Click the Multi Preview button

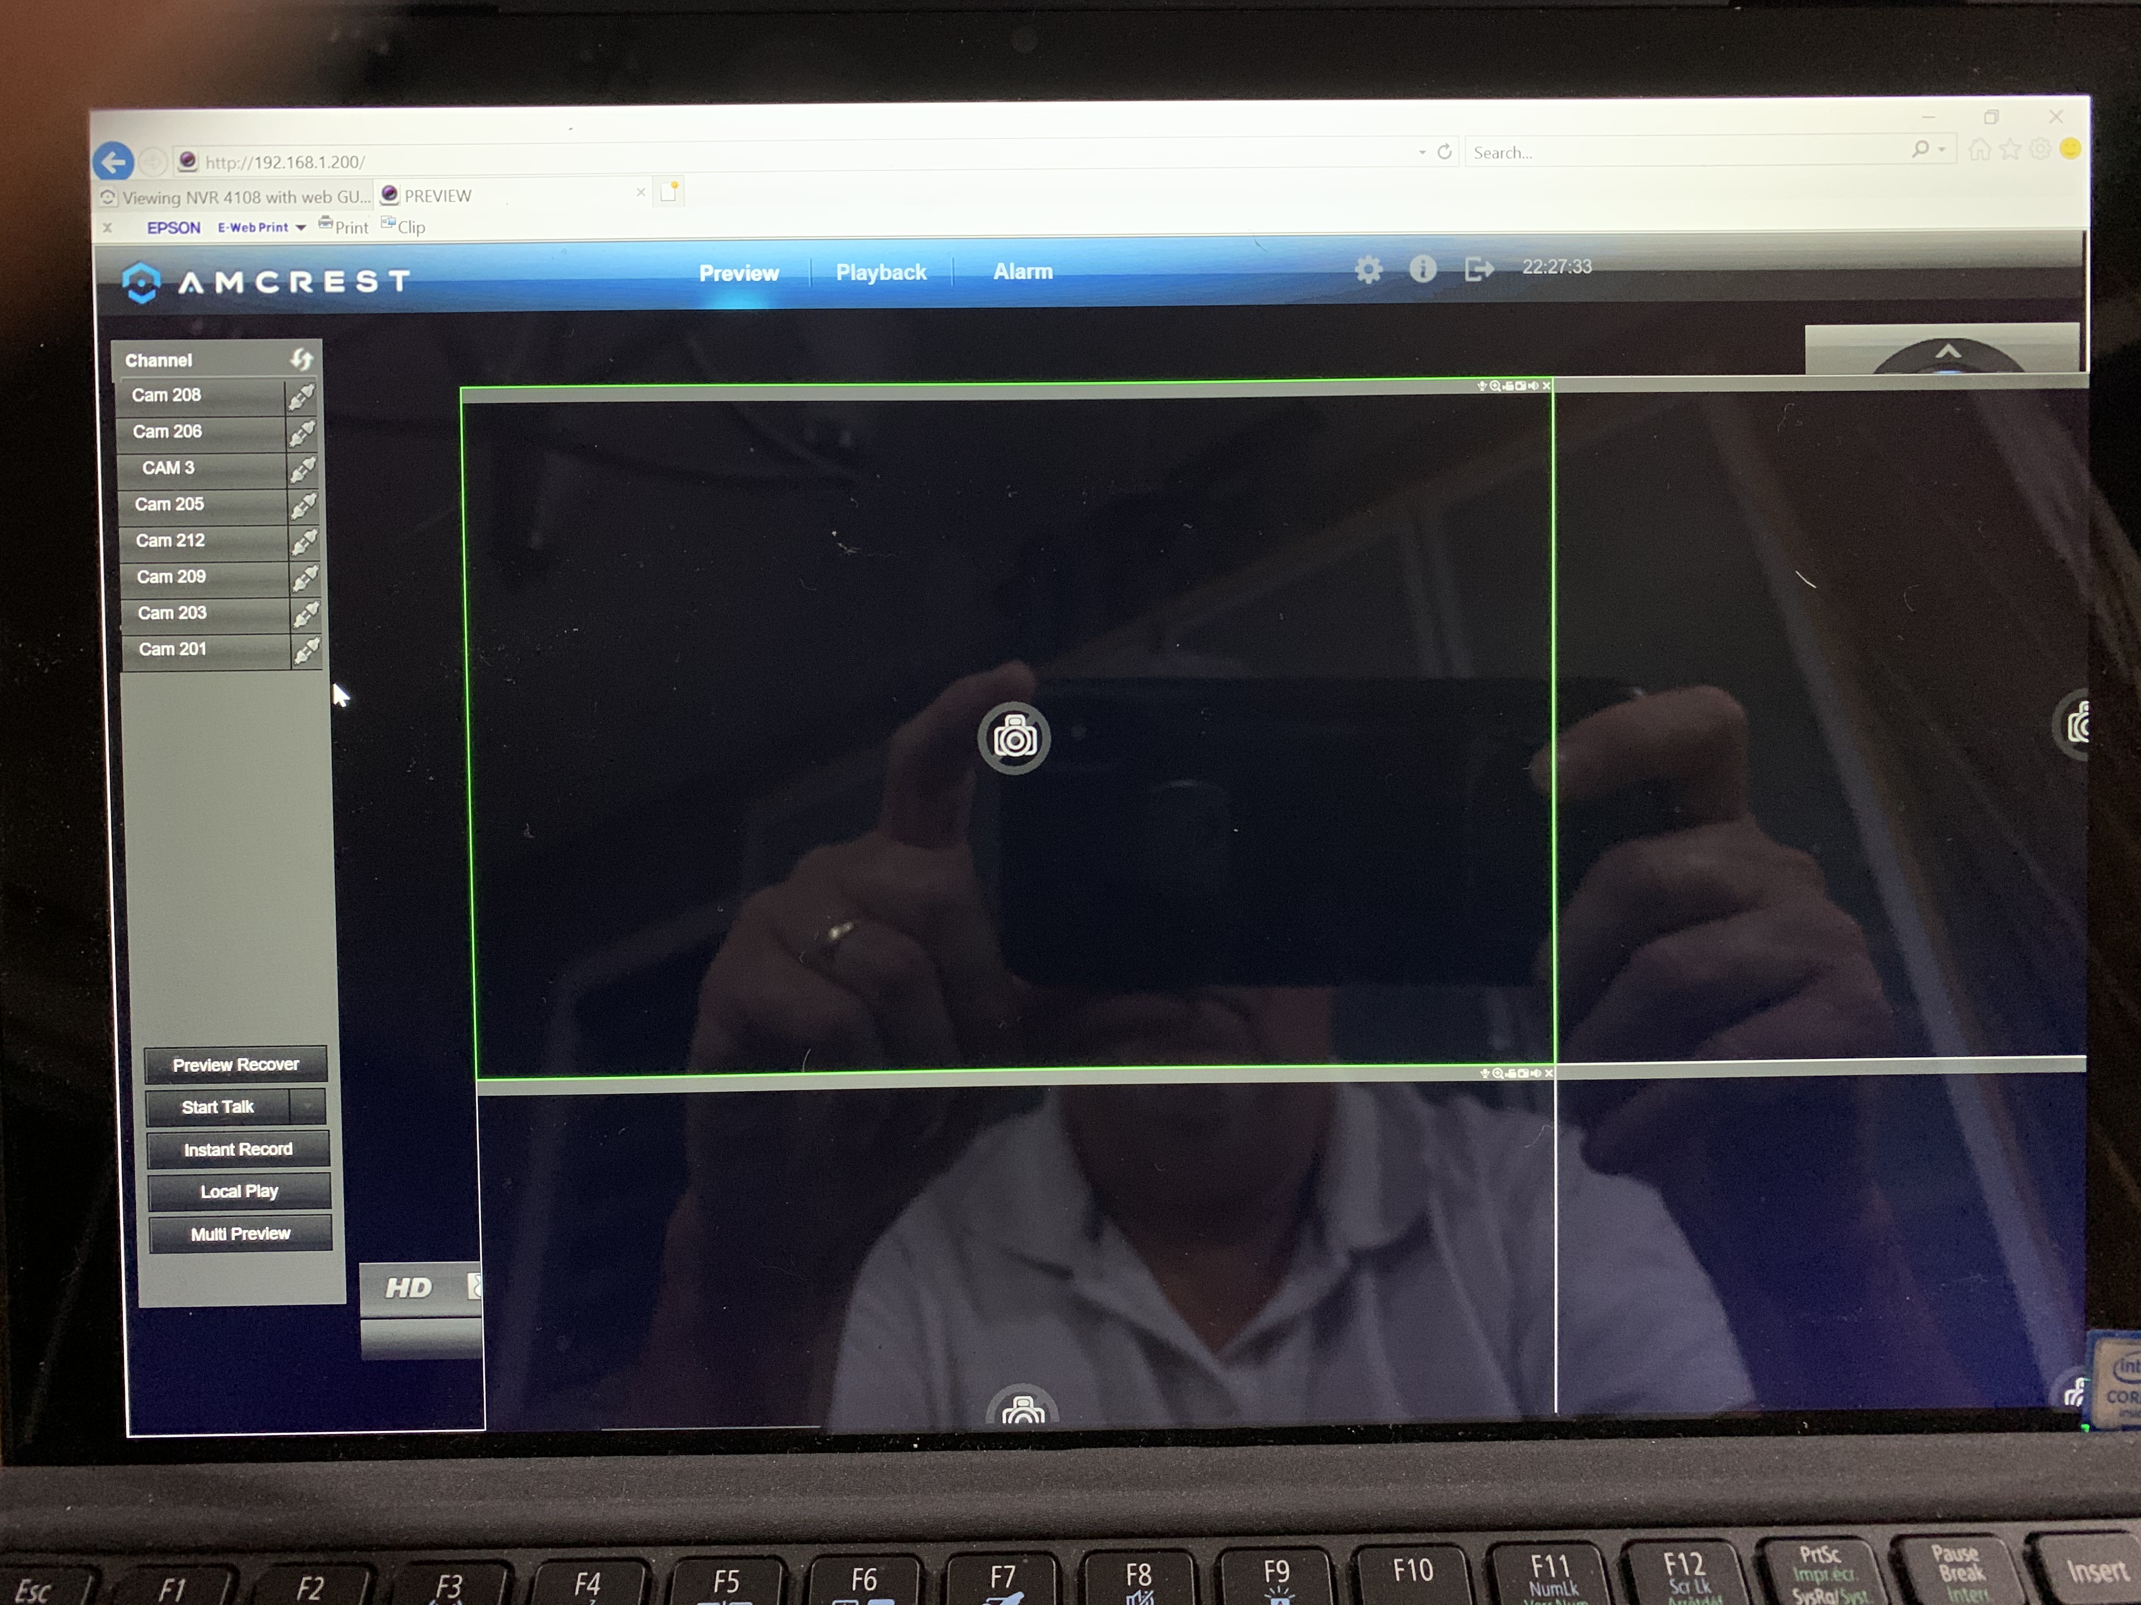[x=240, y=1235]
